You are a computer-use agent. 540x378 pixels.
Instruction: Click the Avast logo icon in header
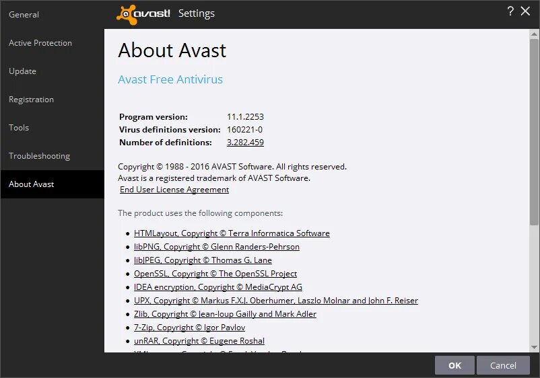(x=143, y=14)
